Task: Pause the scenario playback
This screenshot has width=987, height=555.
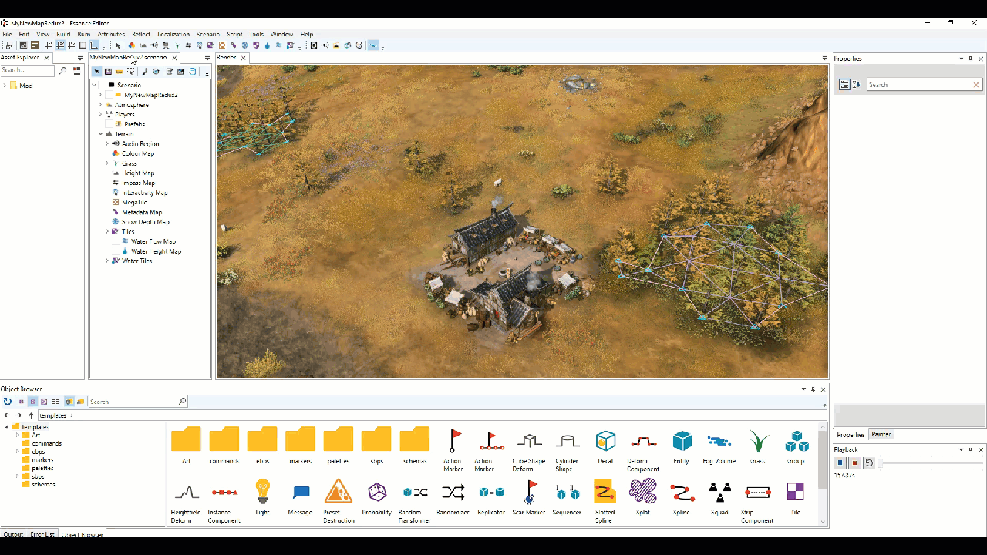Action: pos(840,462)
